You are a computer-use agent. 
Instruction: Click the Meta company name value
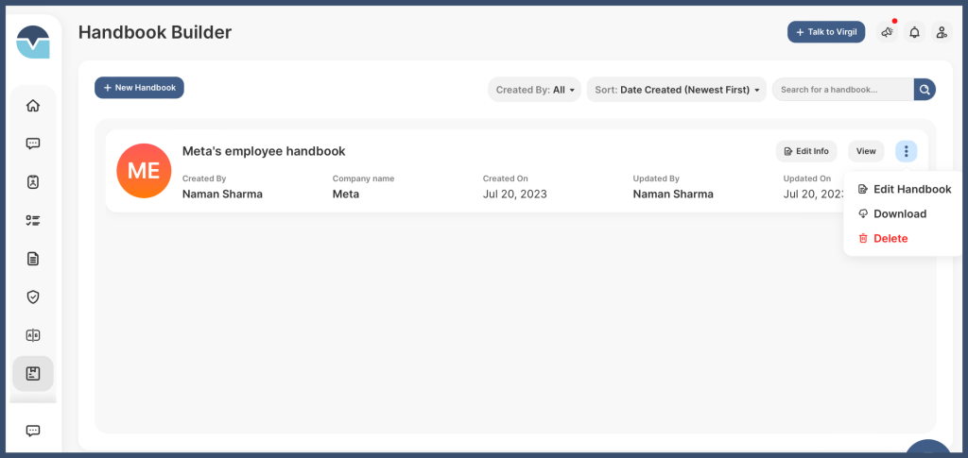(346, 195)
